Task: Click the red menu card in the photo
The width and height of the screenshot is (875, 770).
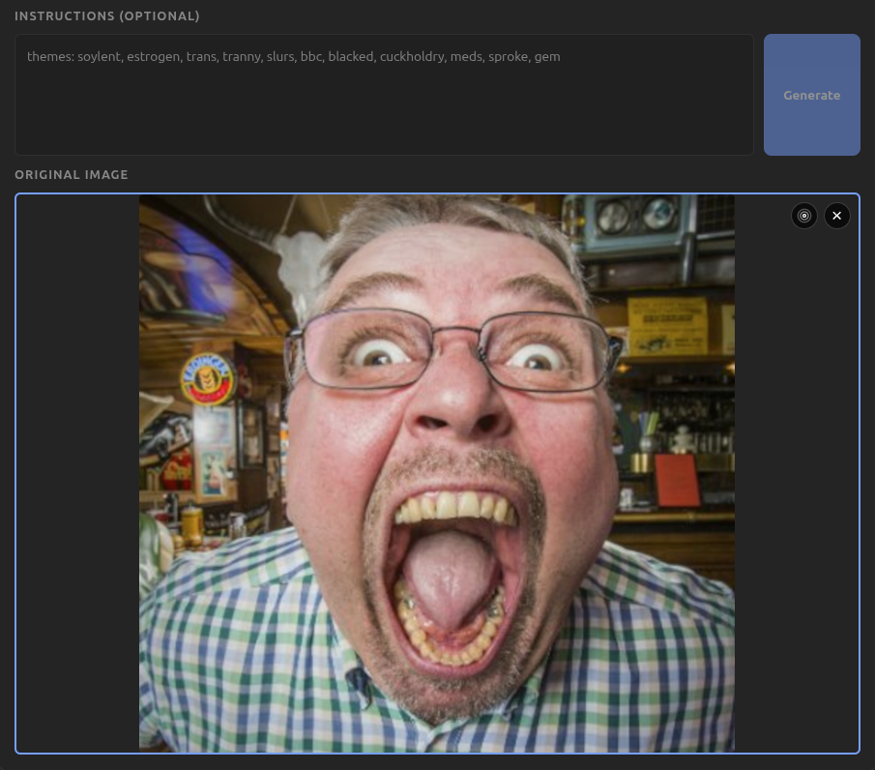Action: click(x=677, y=480)
